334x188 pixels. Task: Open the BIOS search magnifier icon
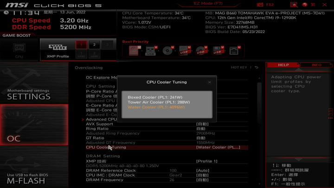point(294,5)
